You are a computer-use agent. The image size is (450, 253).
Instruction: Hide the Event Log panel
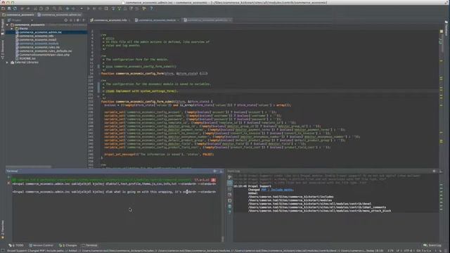pos(441,171)
